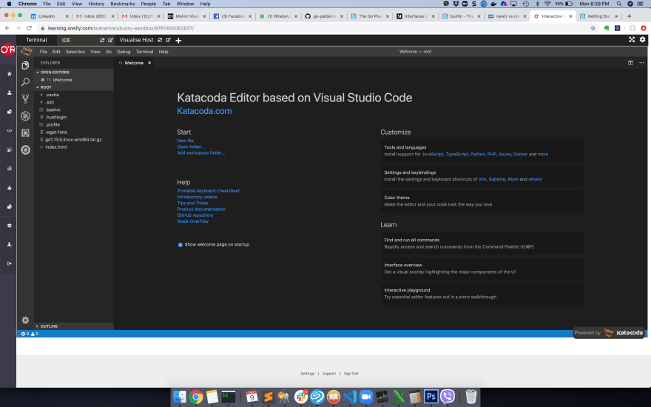This screenshot has height=407, width=651.
Task: Uncheck Show welcome page on startup
Action: (181, 245)
